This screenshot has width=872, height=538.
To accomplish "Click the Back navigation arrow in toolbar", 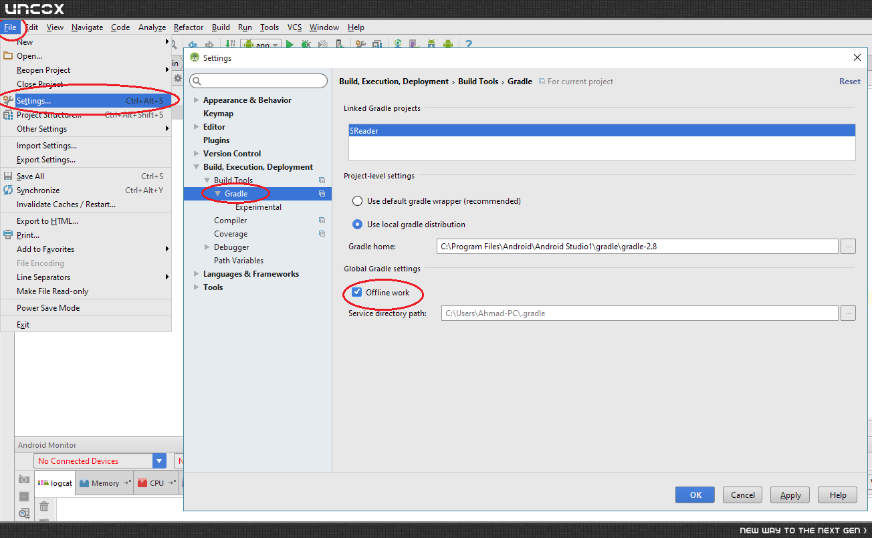I will [x=192, y=44].
